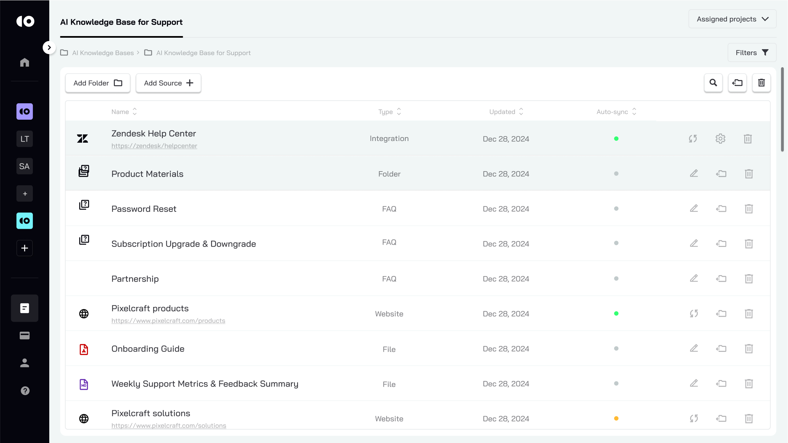Screen dimensions: 788x443
Task: Open the zendesk helpcenter URL link
Action: click(154, 146)
